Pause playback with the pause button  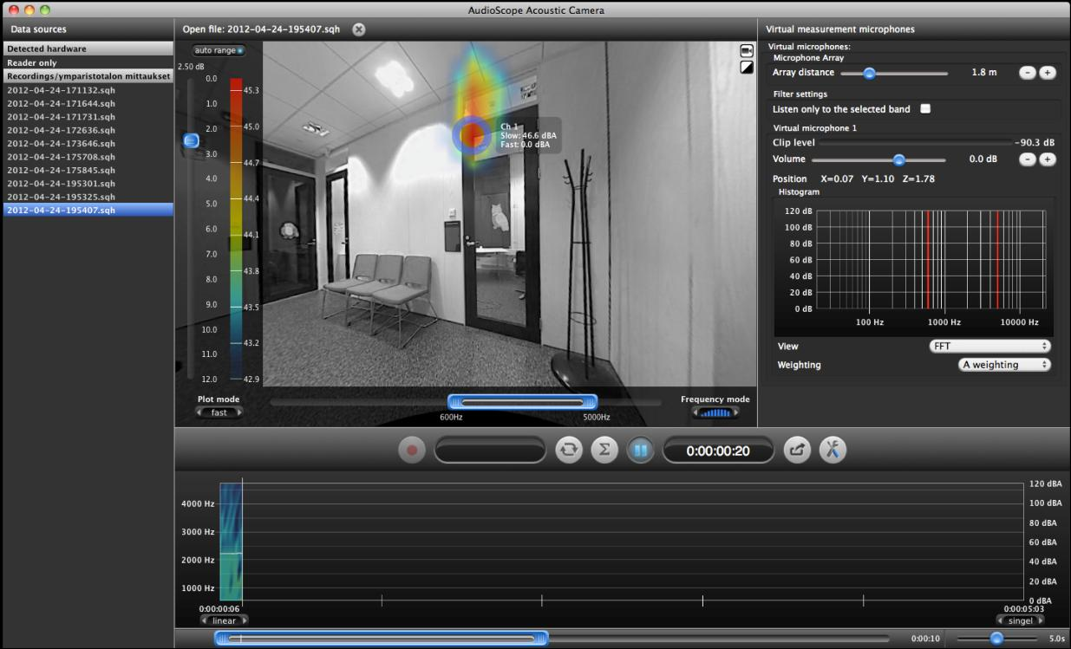(640, 450)
